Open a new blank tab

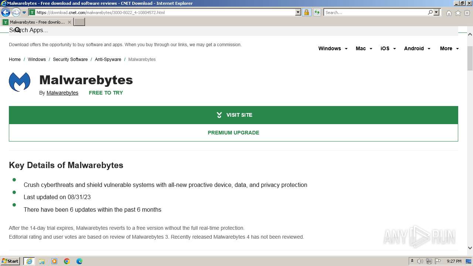click(x=79, y=22)
